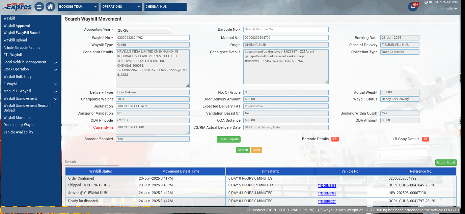Open the Operations dropdown
Viewport: 465px width, 214px height.
[121, 7]
